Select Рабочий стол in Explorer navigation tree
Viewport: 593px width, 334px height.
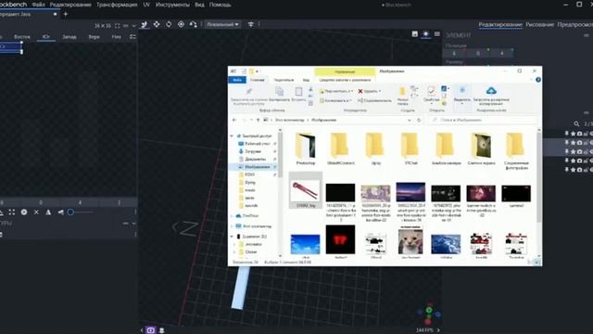pyautogui.click(x=257, y=144)
